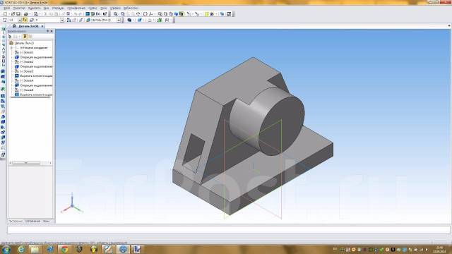Close the model tree panel
This screenshot has height=254, width=452.
(x=52, y=31)
